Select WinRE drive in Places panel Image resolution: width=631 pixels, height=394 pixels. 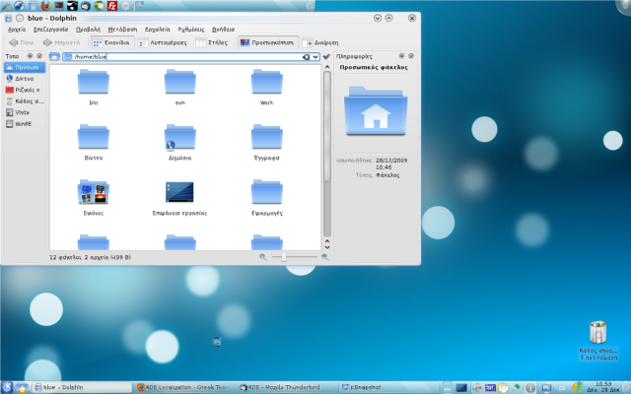pyautogui.click(x=25, y=124)
